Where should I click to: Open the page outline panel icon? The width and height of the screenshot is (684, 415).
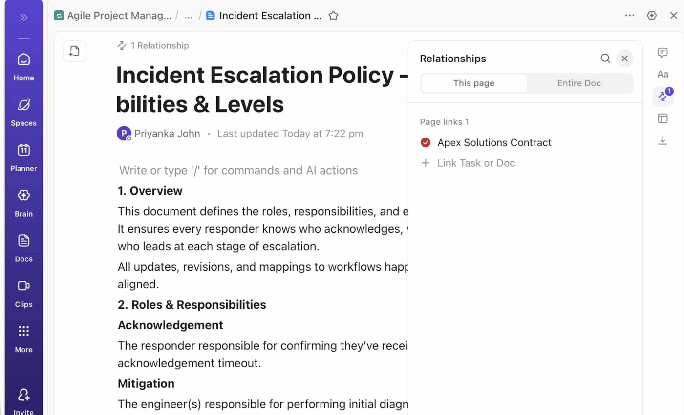[x=663, y=118]
